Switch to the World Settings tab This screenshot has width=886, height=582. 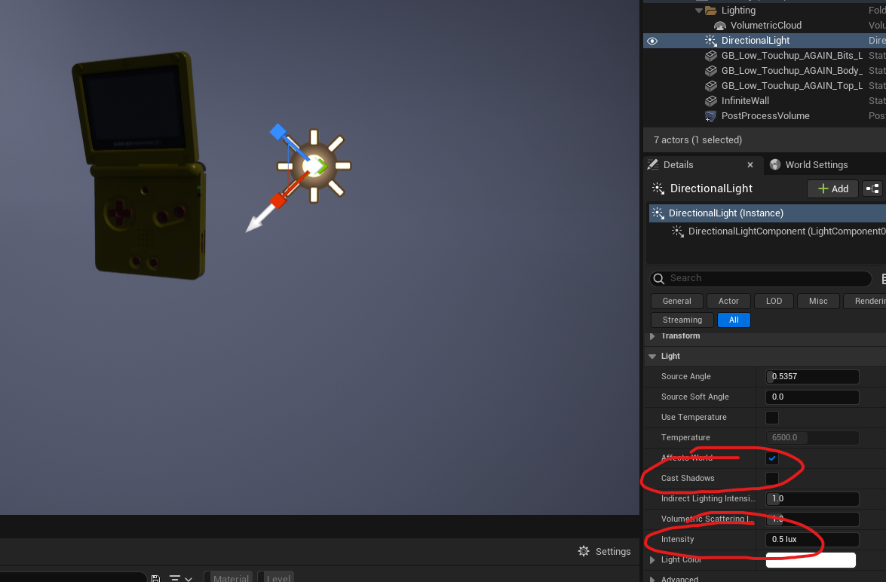tap(816, 164)
